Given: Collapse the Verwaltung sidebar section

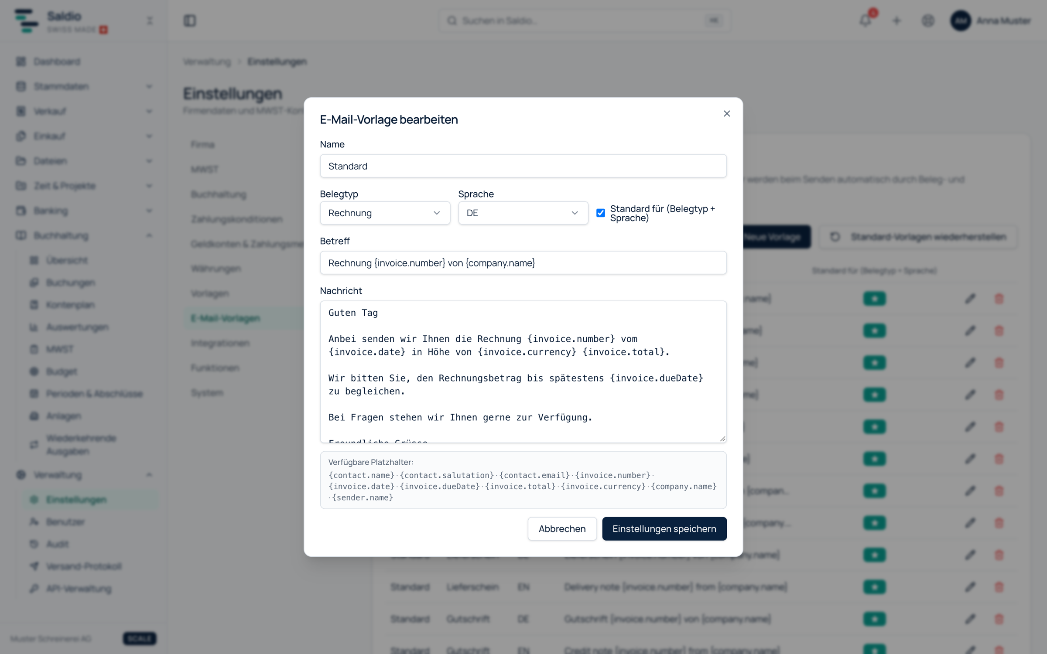Looking at the screenshot, I should [84, 475].
